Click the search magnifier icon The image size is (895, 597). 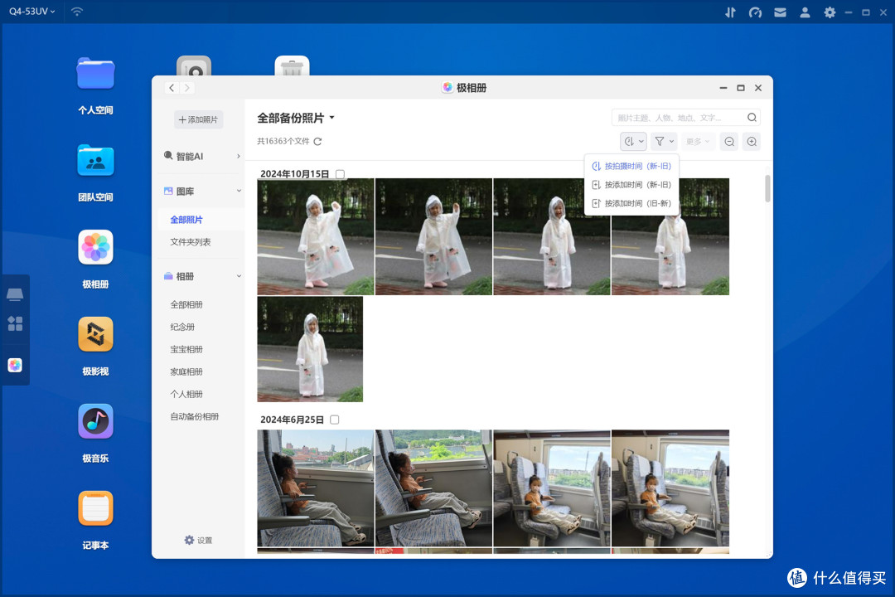point(752,117)
